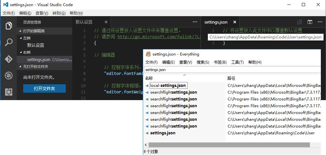Click the 尚未打开文件夹。 message
The height and width of the screenshot is (155, 326).
(x=39, y=77)
